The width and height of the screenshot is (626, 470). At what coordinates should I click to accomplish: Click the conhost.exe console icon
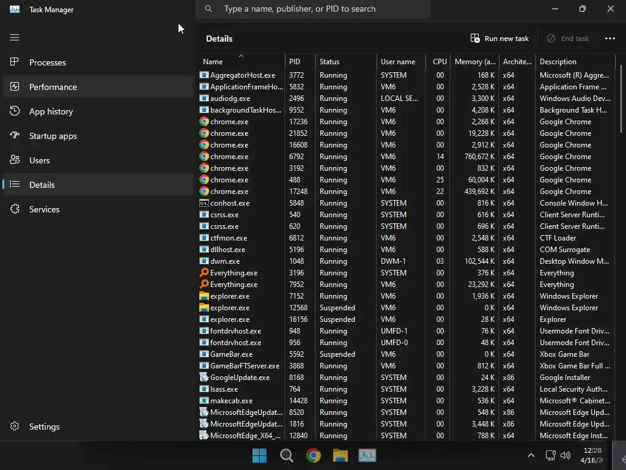coord(204,203)
